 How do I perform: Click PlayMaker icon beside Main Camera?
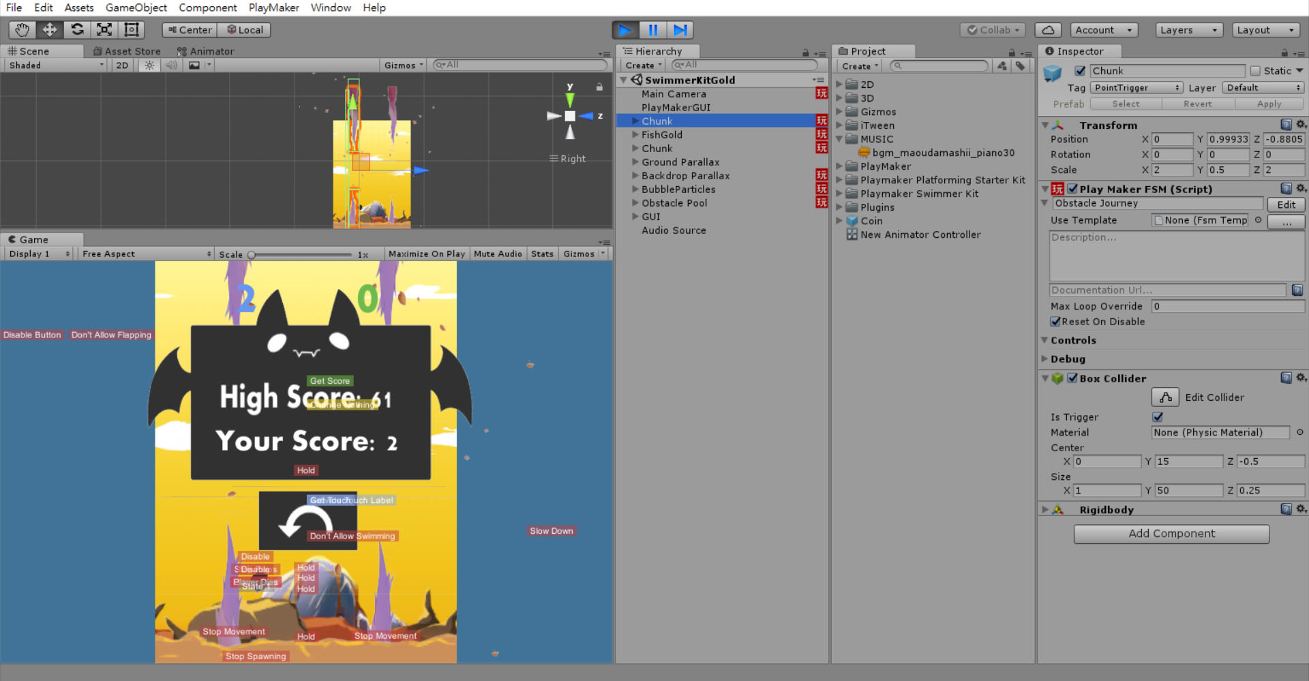coord(822,93)
